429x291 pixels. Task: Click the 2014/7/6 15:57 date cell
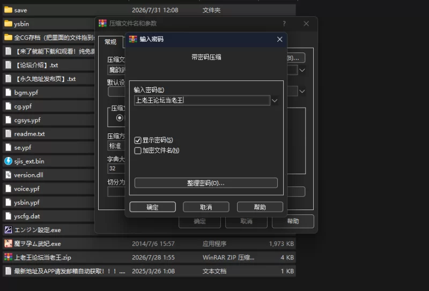[153, 244]
